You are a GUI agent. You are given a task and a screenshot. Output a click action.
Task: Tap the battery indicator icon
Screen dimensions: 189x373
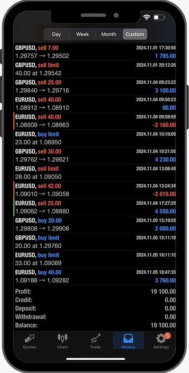(159, 17)
